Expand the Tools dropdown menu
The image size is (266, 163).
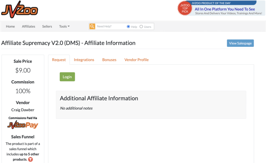pos(64,26)
